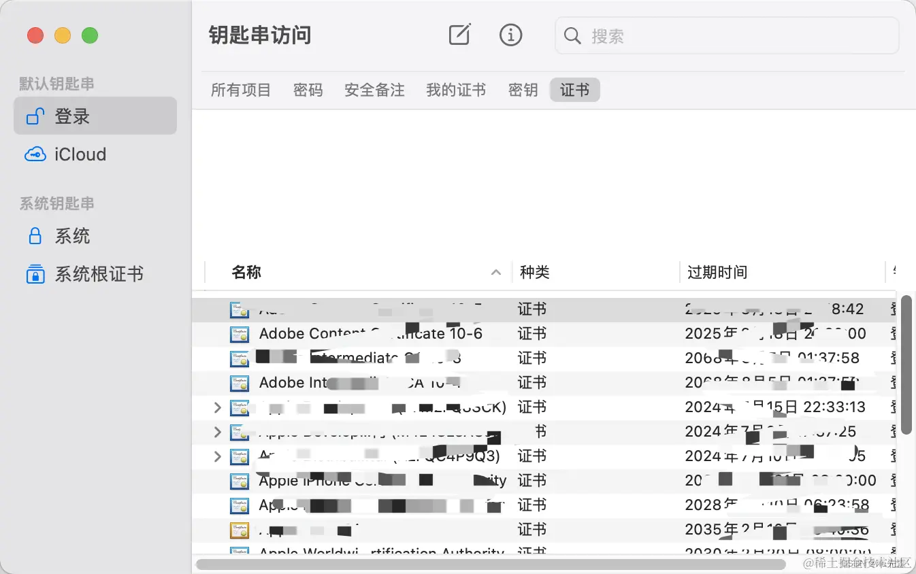
Task: Select the 登录 keychain in sidebar
Action: pyautogui.click(x=95, y=116)
